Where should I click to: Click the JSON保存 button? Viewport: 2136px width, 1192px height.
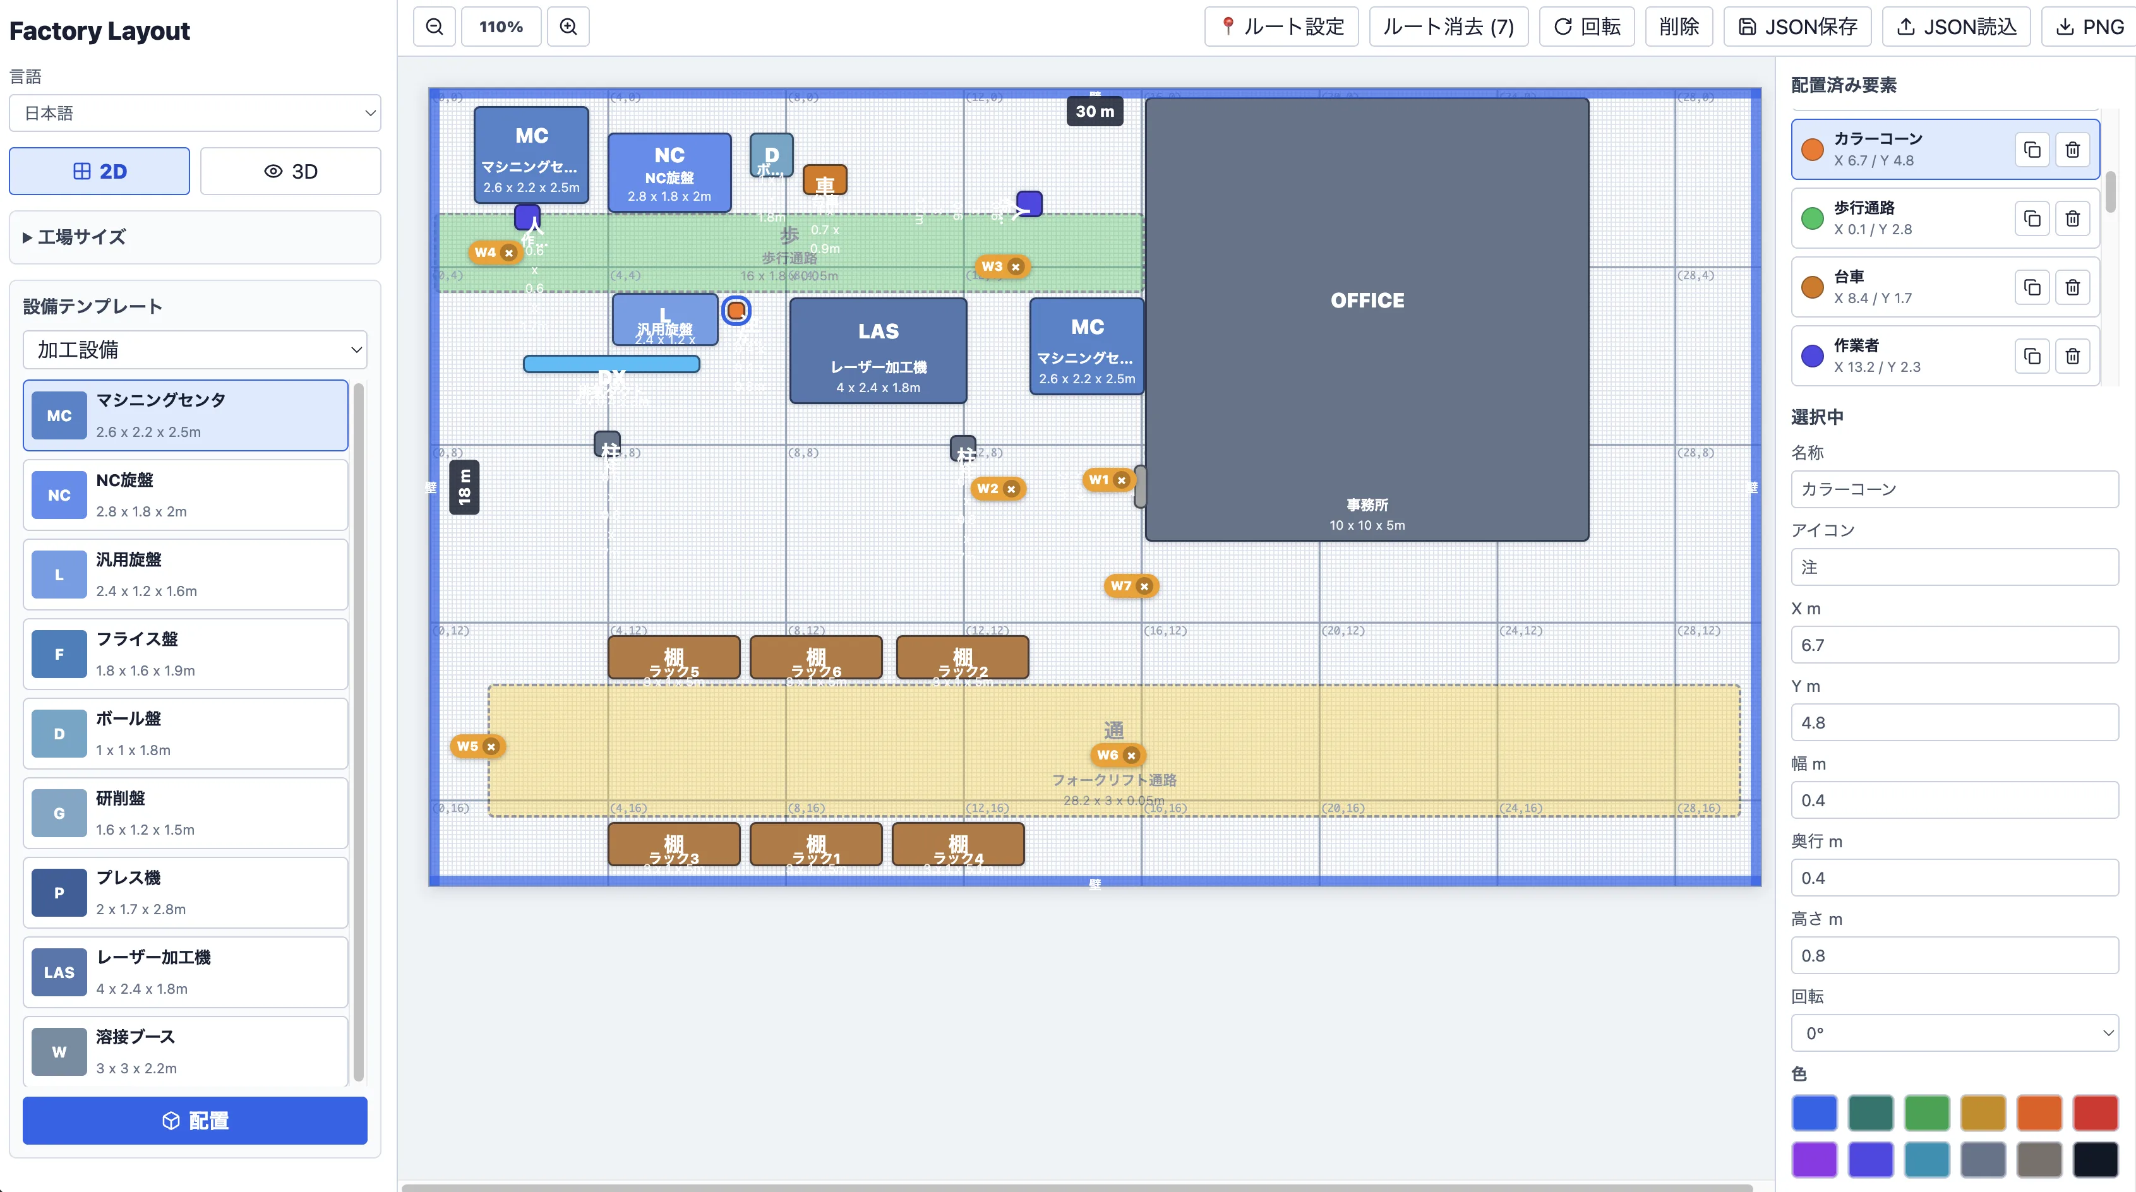pyautogui.click(x=1797, y=27)
